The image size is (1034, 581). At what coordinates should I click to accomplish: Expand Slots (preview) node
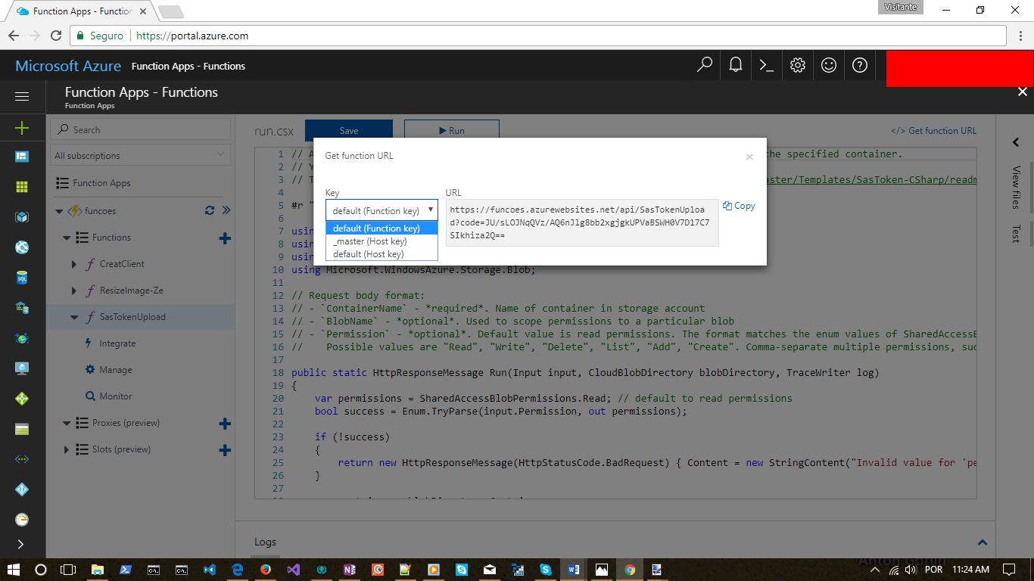(x=67, y=449)
